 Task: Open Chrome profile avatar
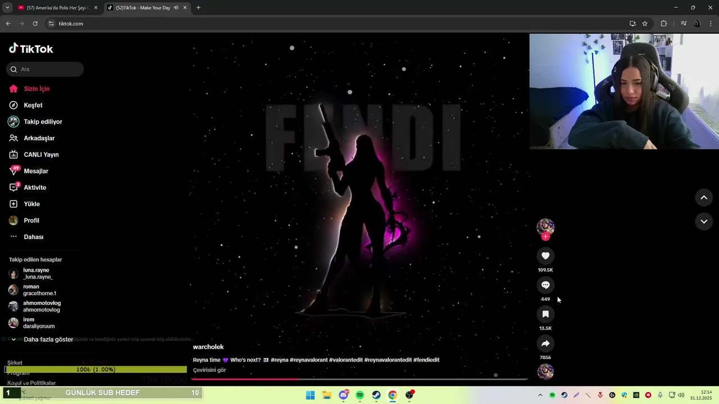(697, 24)
